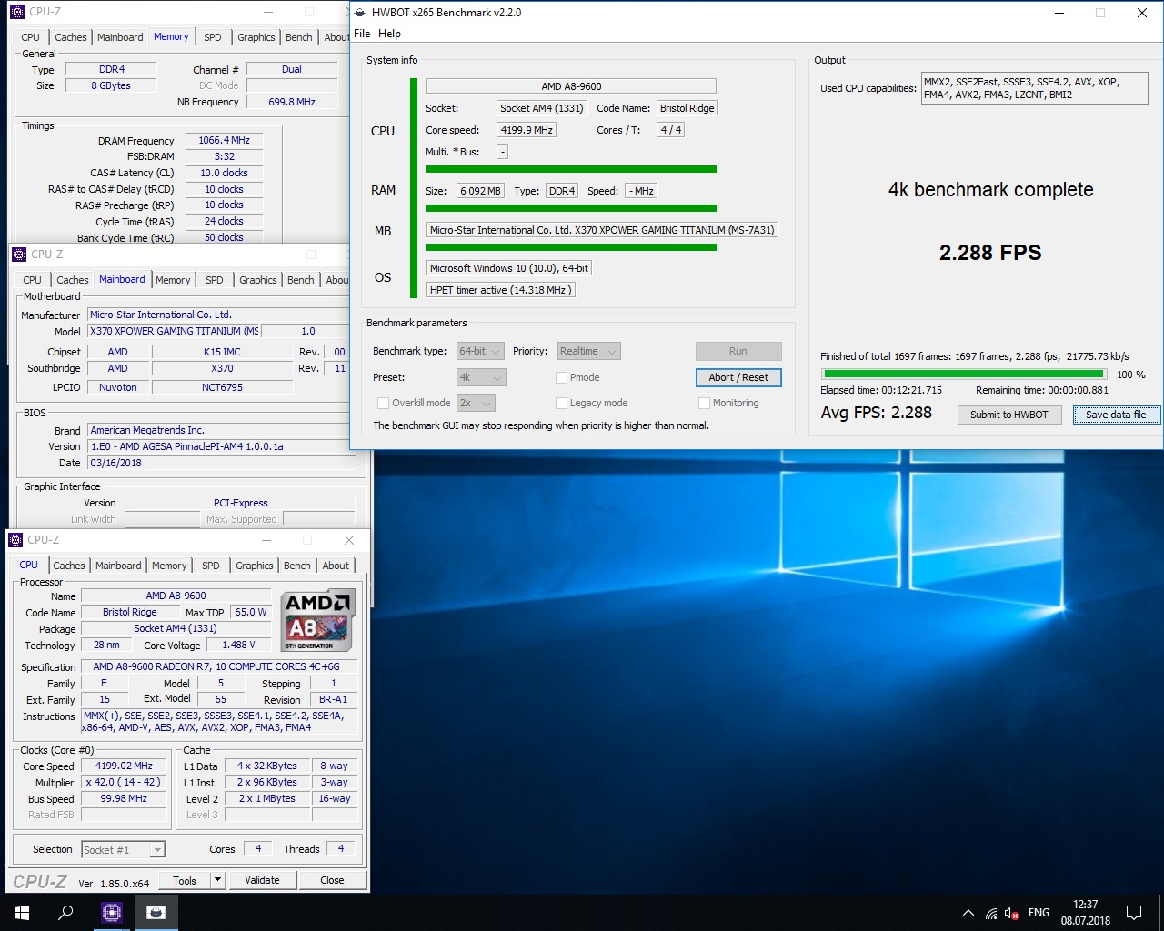Click the Tools button in CPU-Z
1164x931 pixels.
tap(185, 880)
